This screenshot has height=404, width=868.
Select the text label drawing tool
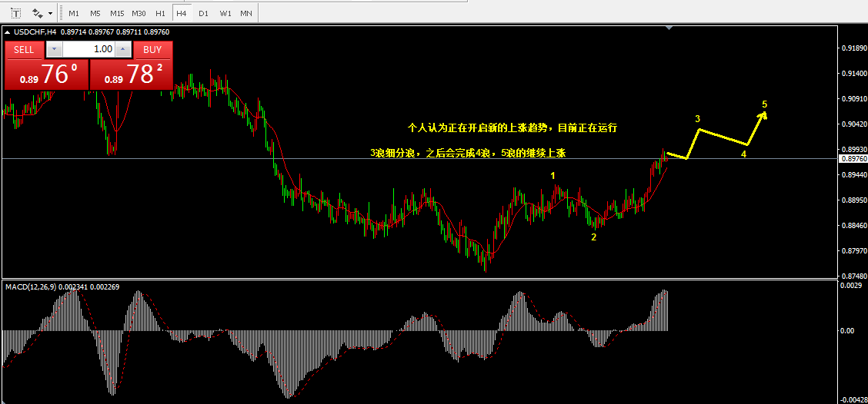click(x=16, y=12)
